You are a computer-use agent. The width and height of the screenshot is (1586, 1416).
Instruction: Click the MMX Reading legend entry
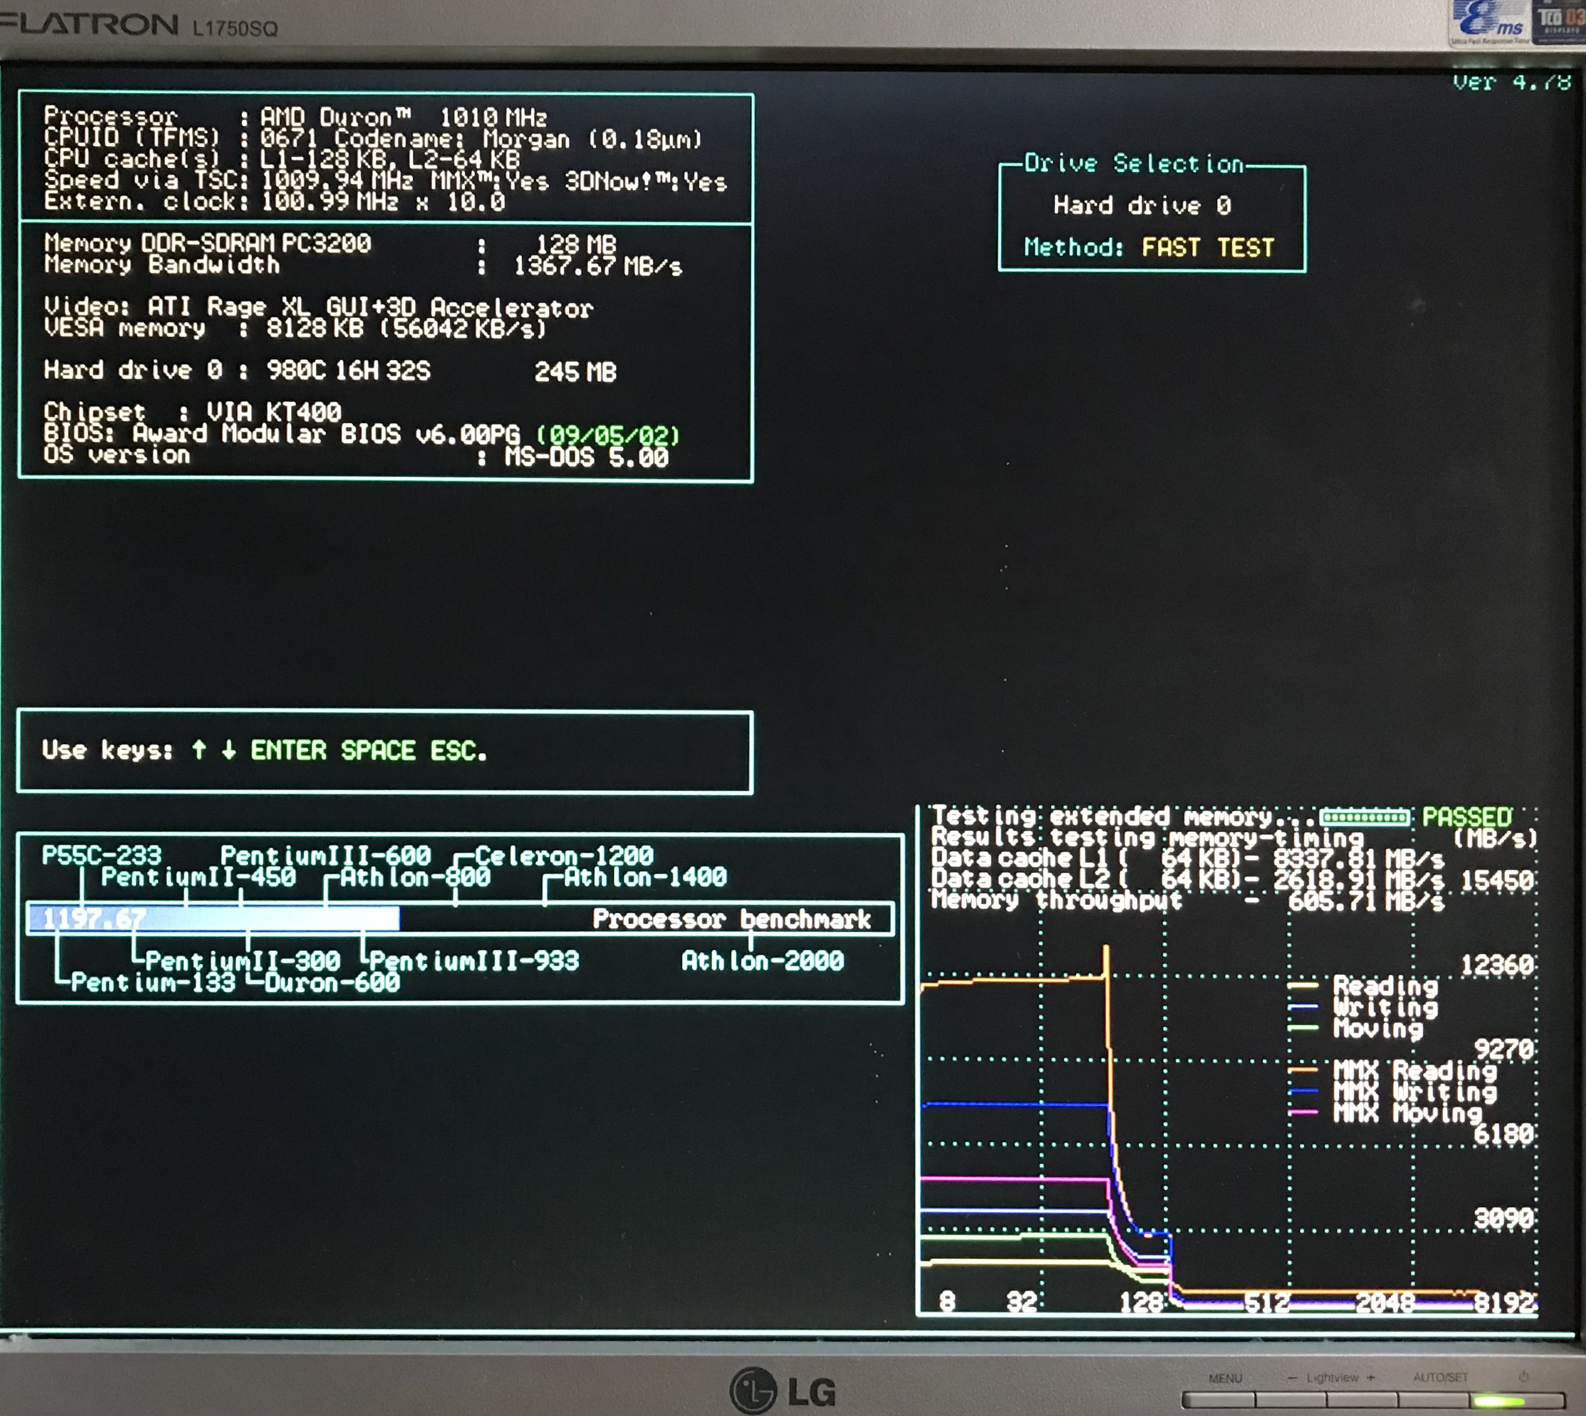(1414, 1071)
